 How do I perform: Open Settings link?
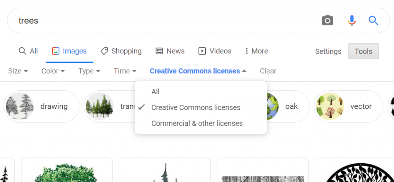328,51
